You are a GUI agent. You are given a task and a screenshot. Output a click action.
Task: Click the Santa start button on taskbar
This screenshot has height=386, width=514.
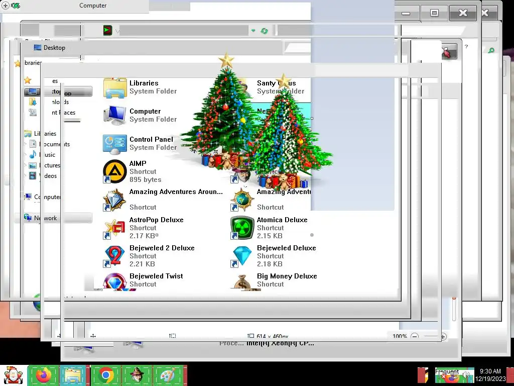[13, 375]
